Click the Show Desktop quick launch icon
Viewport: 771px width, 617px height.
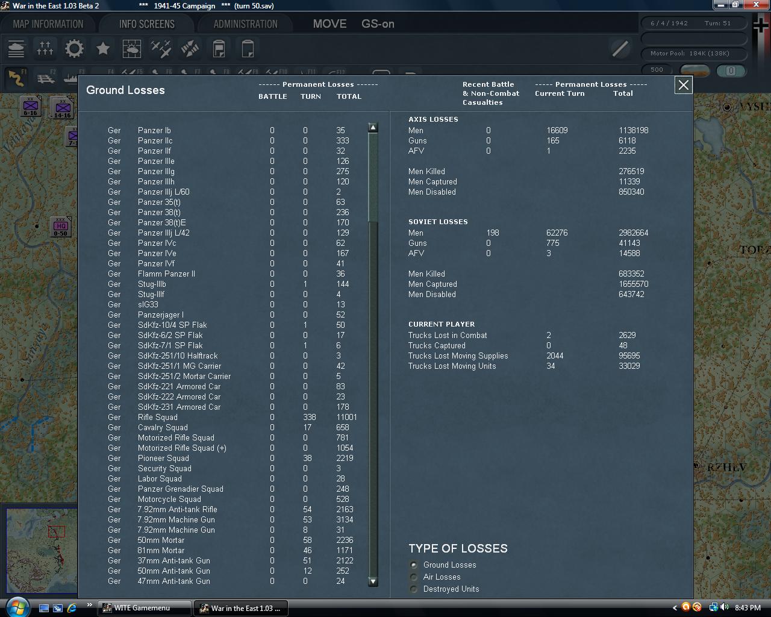pos(44,608)
